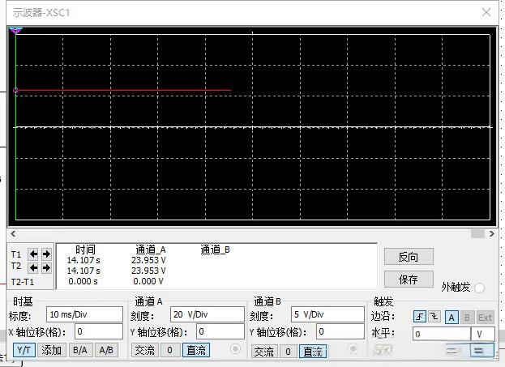Click the 时间 column header

pyautogui.click(x=85, y=250)
